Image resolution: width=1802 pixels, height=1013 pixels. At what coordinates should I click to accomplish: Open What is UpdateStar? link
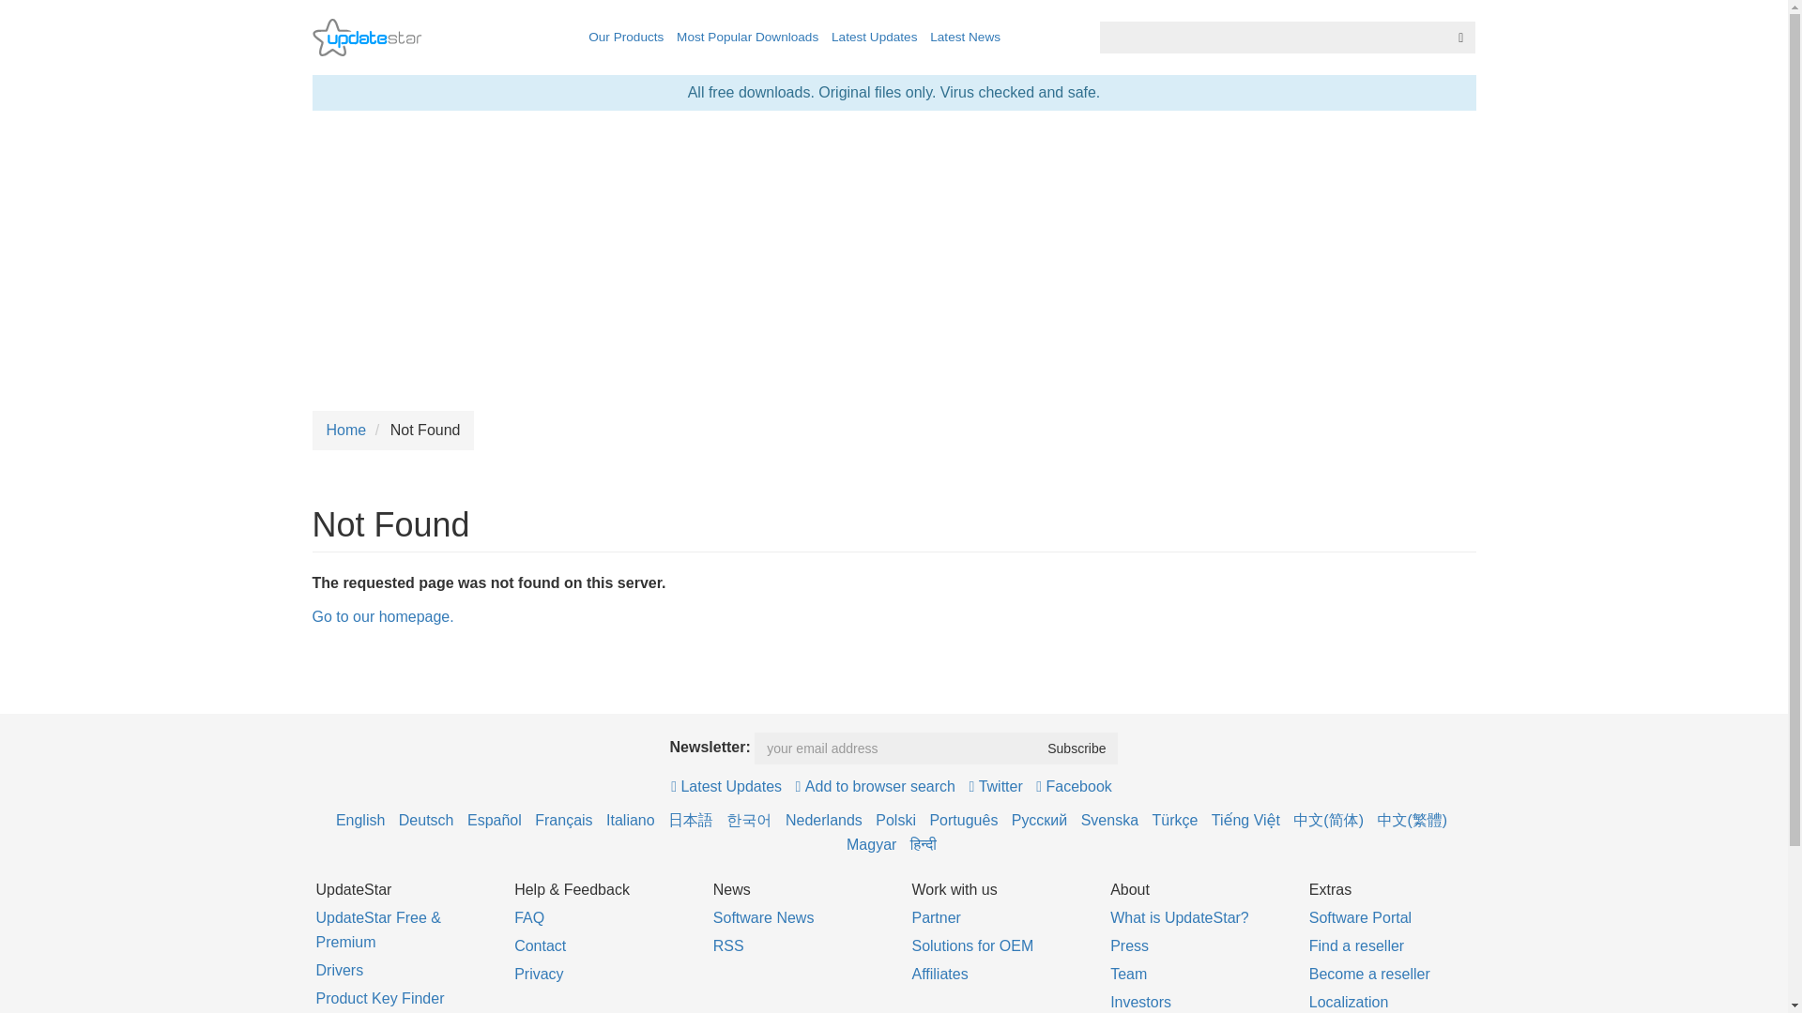(x=1180, y=918)
